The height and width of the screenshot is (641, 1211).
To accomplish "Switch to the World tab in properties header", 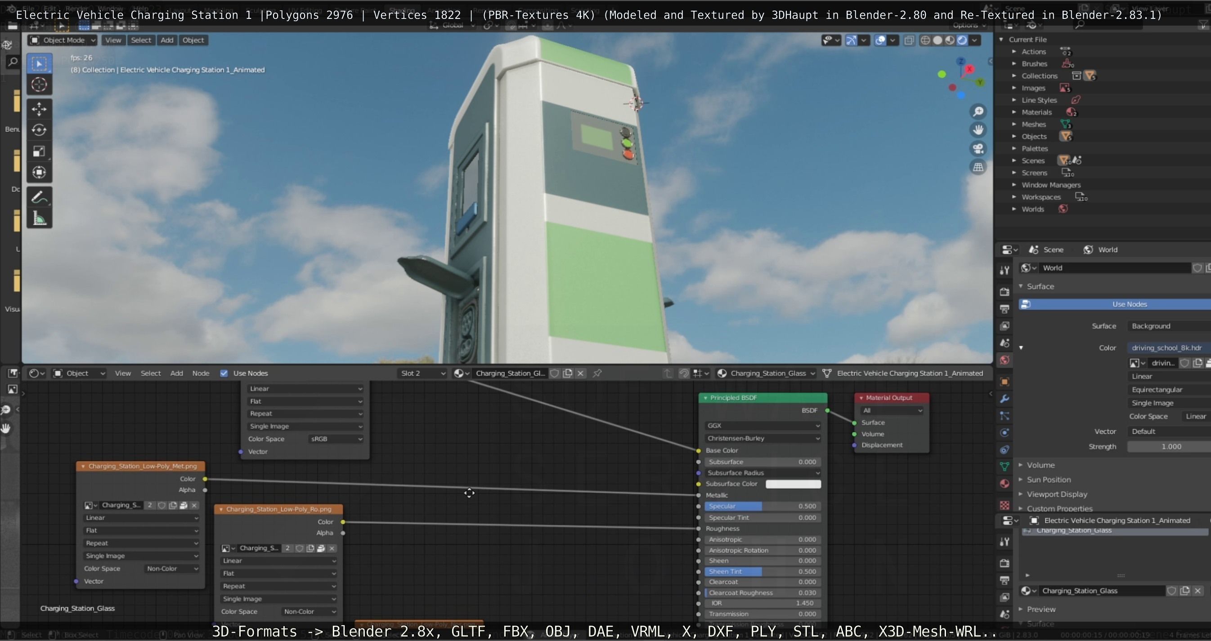I will coord(1100,250).
